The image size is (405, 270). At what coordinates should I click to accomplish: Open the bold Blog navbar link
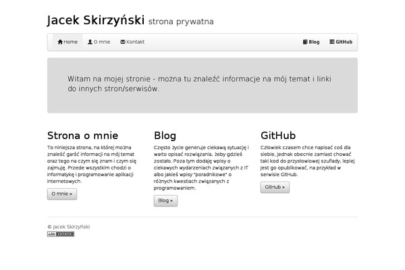coord(314,42)
